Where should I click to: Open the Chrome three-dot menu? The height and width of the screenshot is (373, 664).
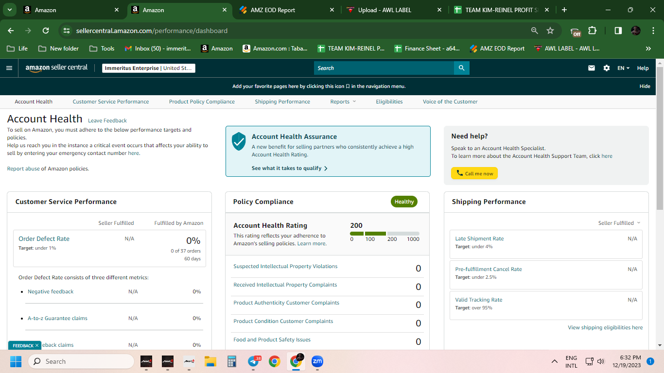point(653,31)
